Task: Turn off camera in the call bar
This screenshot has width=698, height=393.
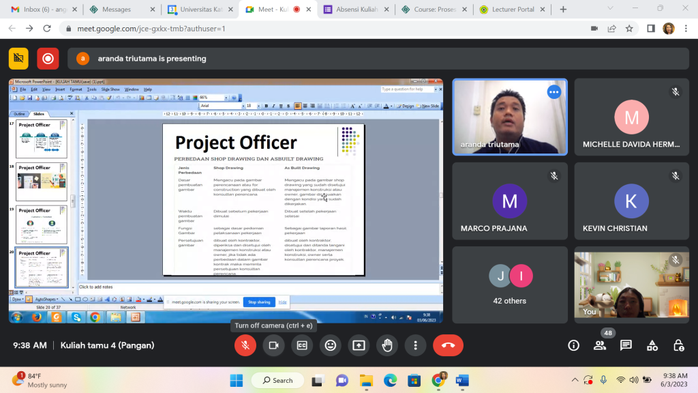Action: [x=274, y=345]
